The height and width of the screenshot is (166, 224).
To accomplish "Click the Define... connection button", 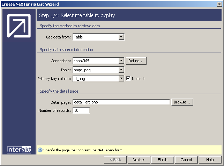I will (136, 61).
